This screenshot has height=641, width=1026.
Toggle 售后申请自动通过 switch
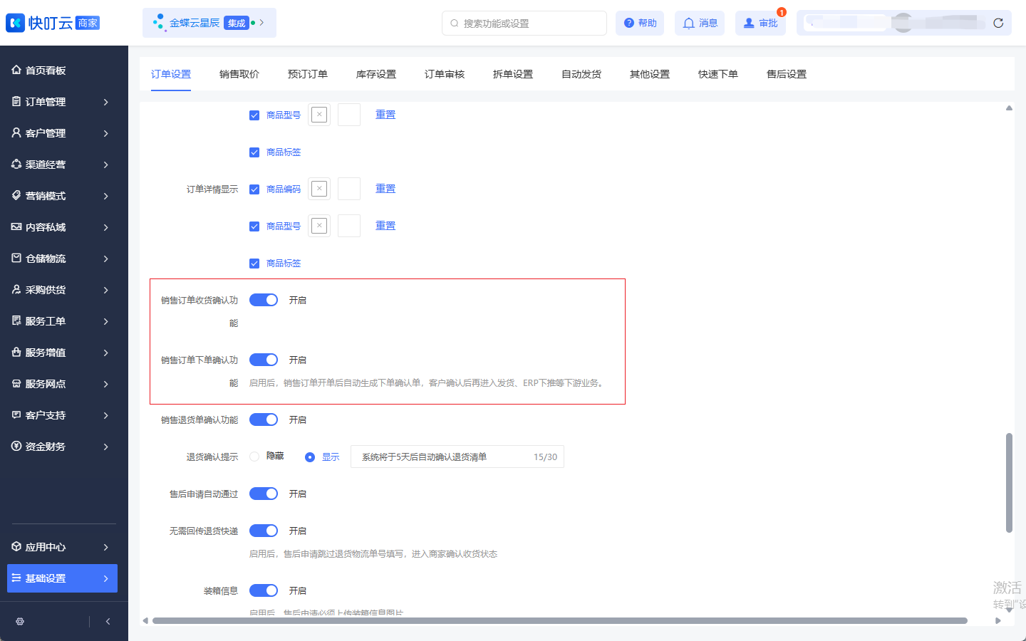click(x=264, y=494)
